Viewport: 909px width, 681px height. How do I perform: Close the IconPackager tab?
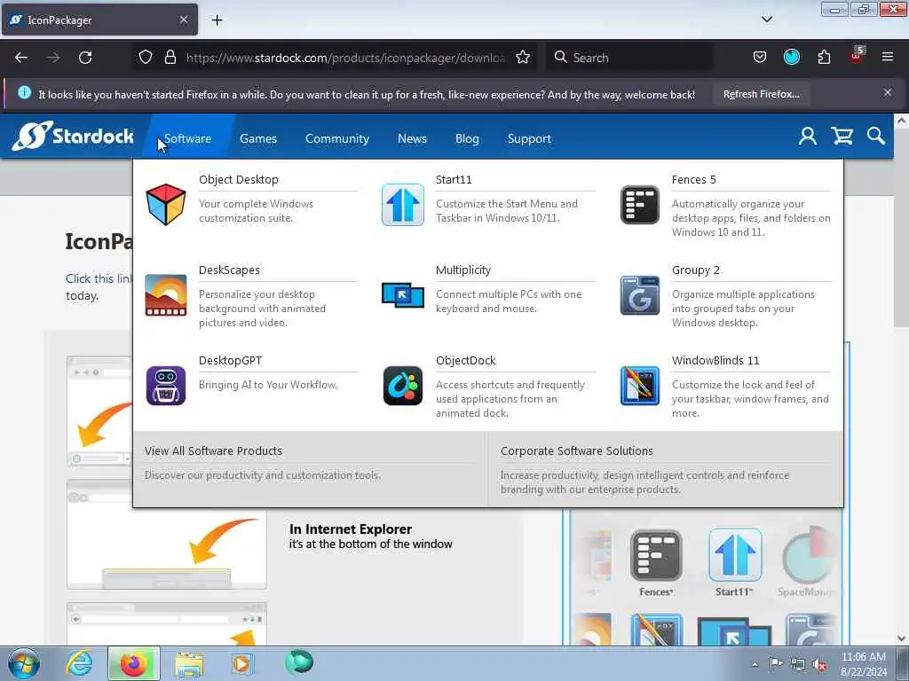[183, 20]
